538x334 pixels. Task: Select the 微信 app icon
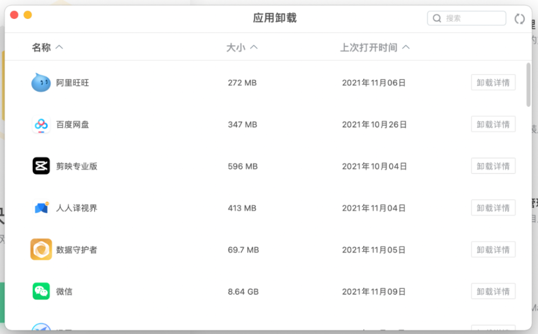41,292
